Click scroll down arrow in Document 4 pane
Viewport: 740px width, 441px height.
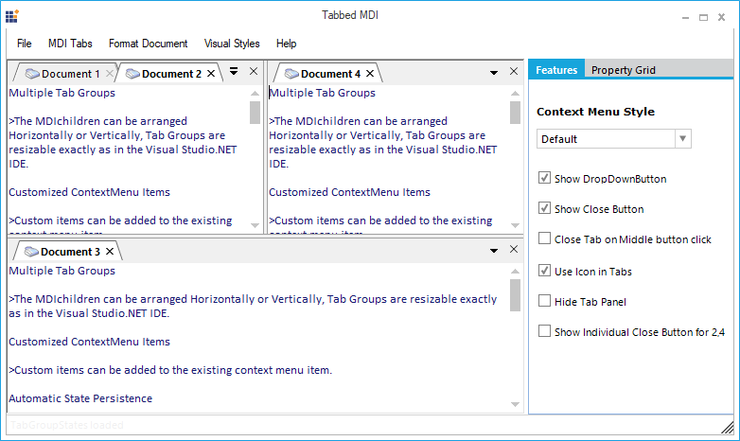tap(515, 225)
